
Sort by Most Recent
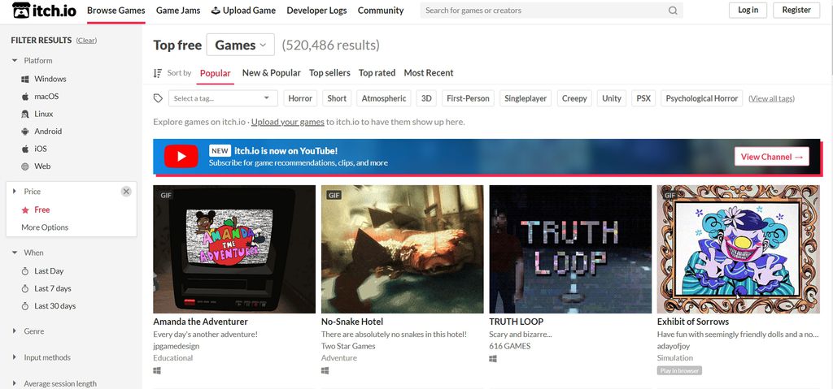click(429, 73)
